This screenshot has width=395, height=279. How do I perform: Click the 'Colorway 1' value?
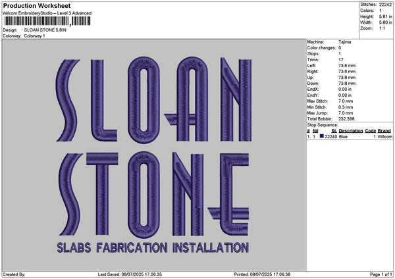34,36
